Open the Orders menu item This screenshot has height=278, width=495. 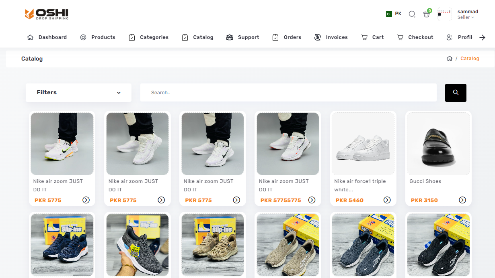[286, 37]
